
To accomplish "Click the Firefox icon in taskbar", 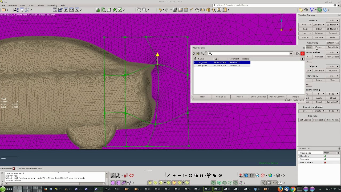I will (280, 189).
